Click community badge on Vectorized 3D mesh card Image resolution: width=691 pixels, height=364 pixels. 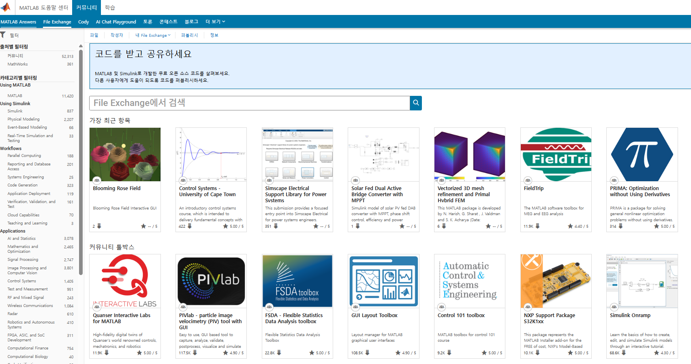click(x=441, y=180)
